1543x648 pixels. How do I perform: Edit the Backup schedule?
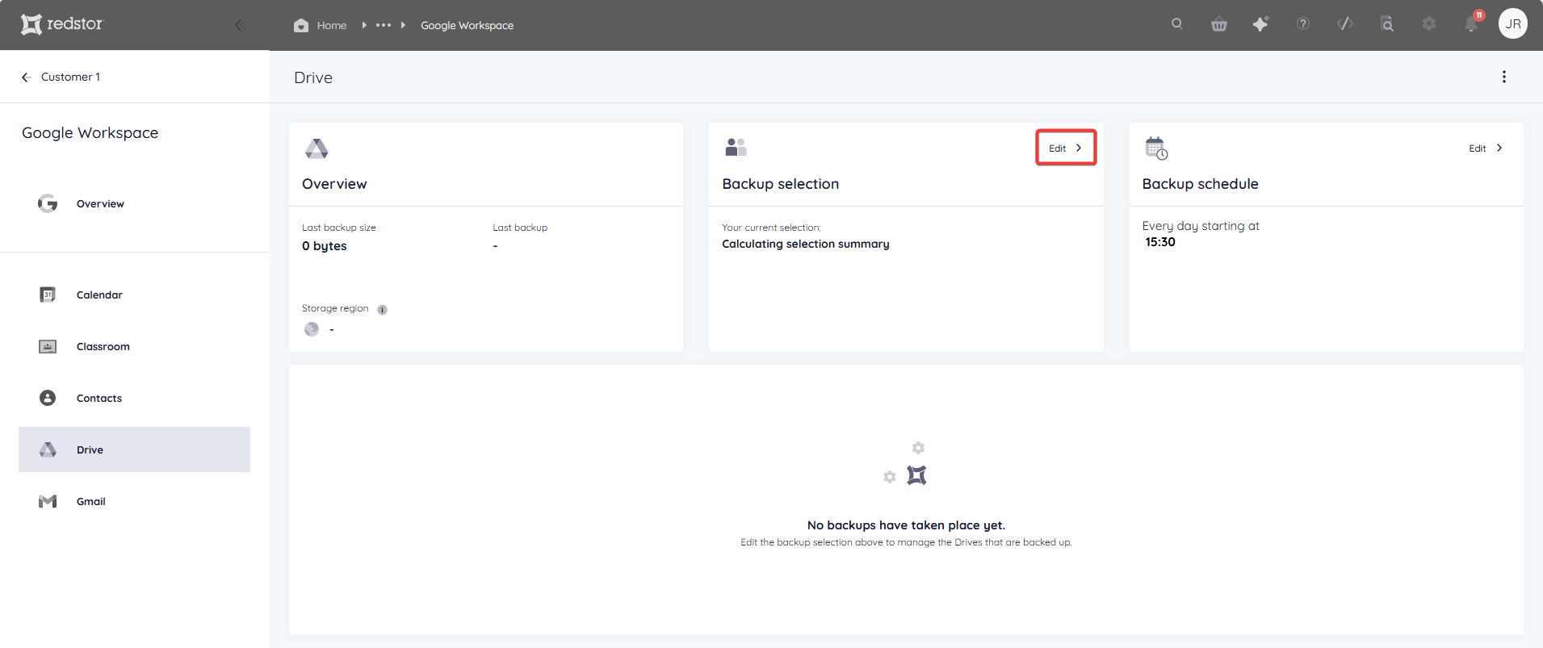click(x=1486, y=148)
